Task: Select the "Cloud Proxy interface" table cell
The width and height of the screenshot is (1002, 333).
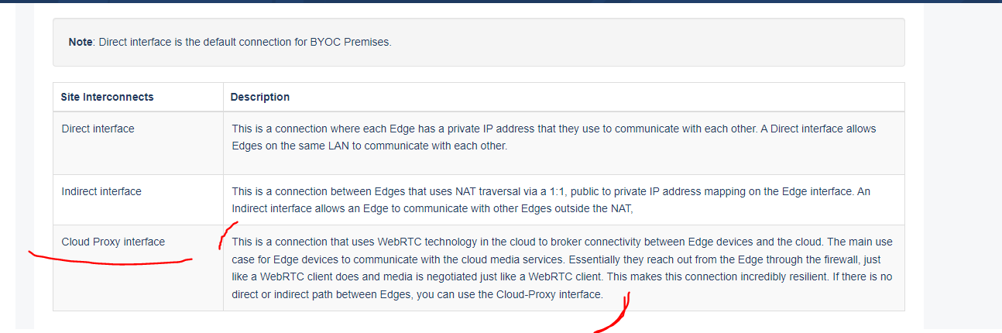Action: pos(113,242)
